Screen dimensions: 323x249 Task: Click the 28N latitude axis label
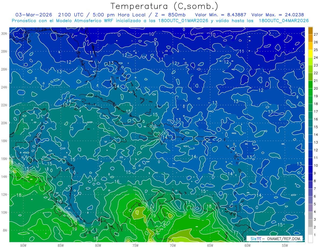[4, 51]
